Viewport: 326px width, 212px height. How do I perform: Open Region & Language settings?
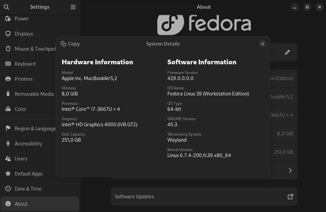pos(8,128)
